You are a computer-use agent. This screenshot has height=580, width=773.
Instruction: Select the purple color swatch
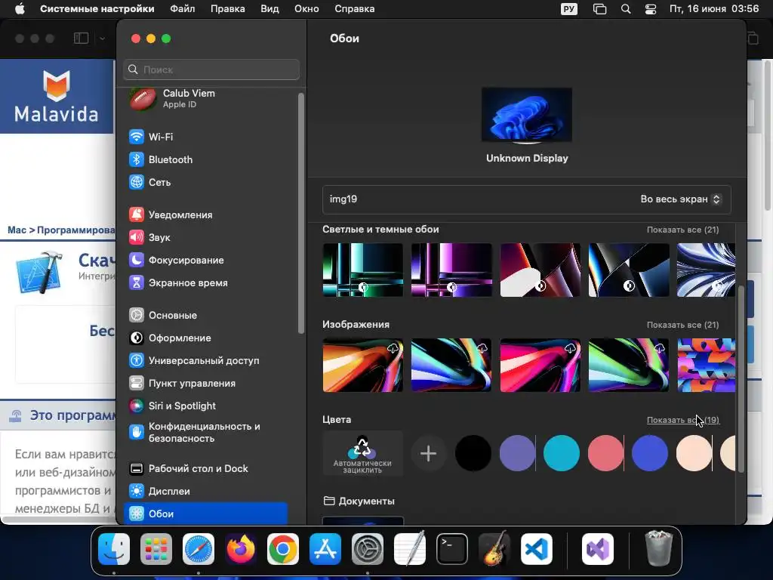[x=517, y=453]
